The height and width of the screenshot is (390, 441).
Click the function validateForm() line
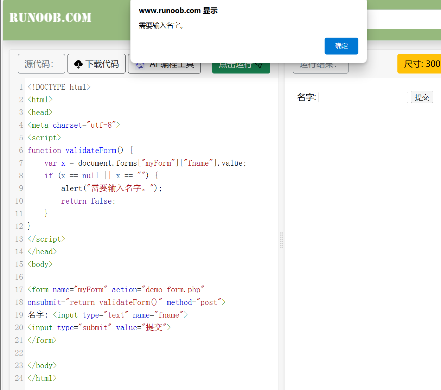click(x=80, y=150)
